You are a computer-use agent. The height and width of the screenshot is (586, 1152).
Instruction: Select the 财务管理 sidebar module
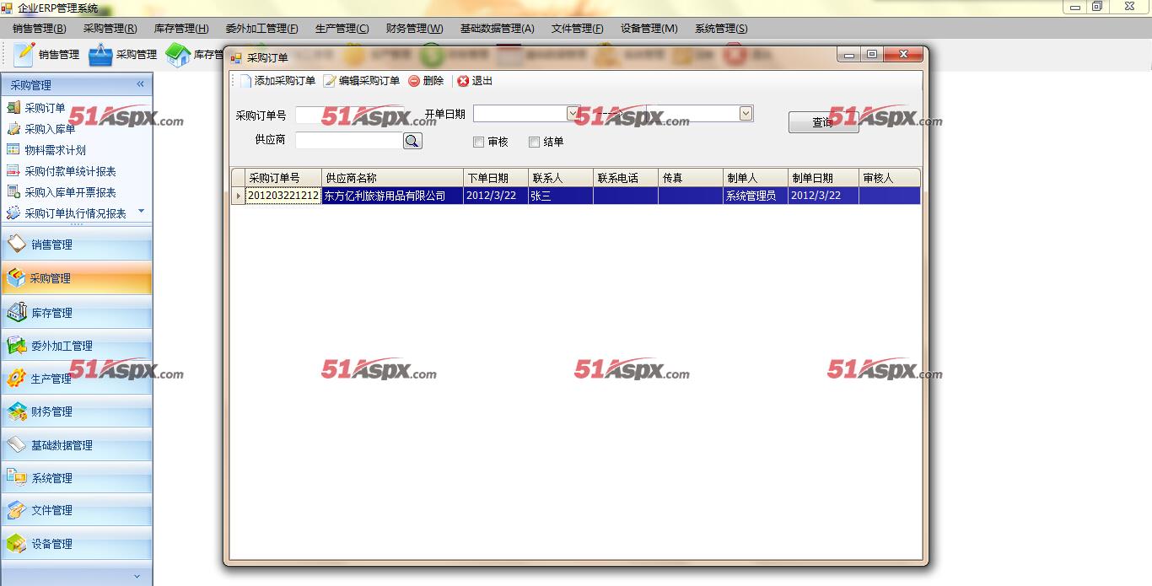[x=76, y=411]
